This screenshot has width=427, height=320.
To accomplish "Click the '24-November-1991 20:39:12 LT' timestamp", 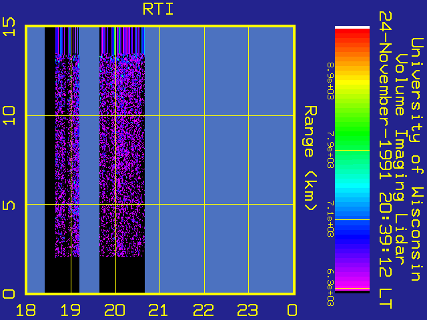I will [386, 160].
